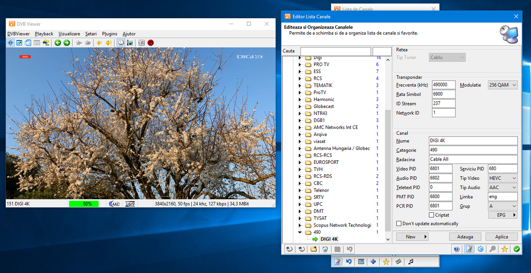531x273 pixels.
Task: Start recording with the red record button
Action: (151, 43)
